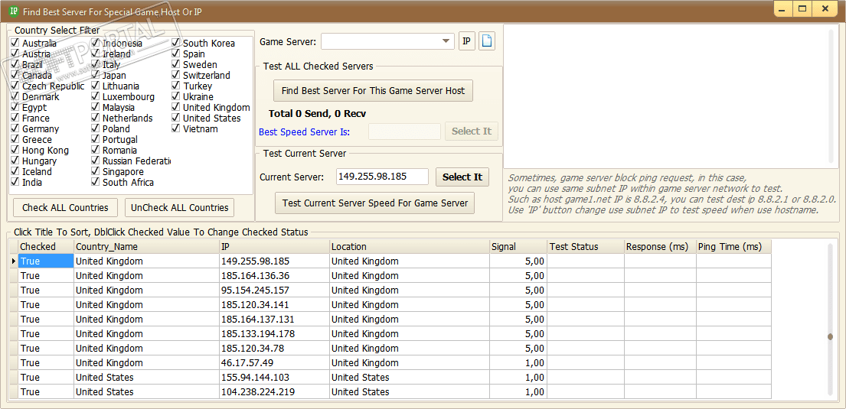
Task: Toggle the Czech Republic checkbox
Action: pyautogui.click(x=15, y=86)
